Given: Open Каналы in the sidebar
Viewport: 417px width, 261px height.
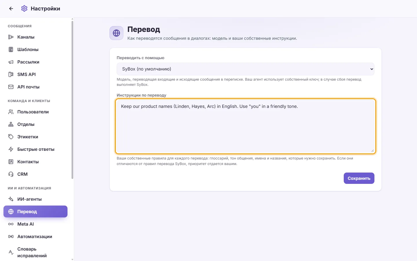Looking at the screenshot, I should (35, 37).
